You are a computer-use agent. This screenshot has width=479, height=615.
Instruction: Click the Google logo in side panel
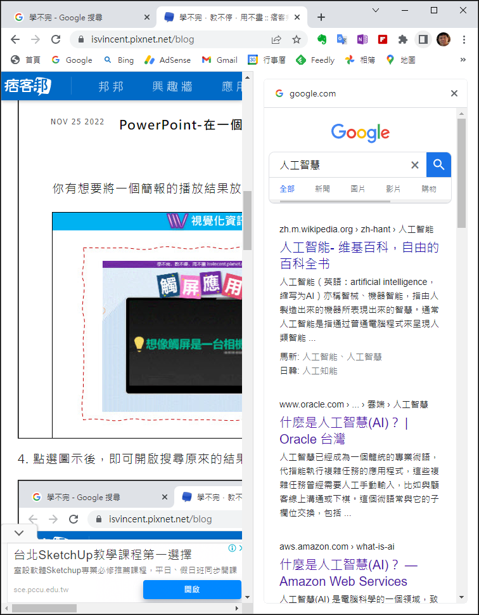pos(361,133)
